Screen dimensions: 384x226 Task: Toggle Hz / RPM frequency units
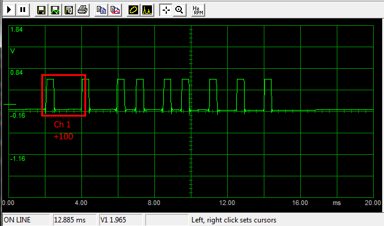(x=198, y=10)
